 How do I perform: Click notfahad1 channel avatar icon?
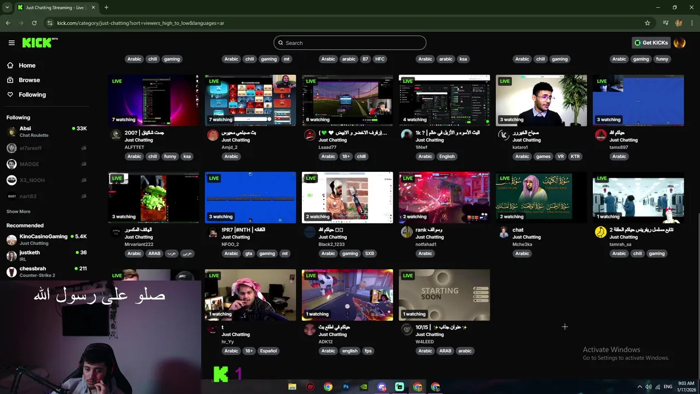click(406, 232)
